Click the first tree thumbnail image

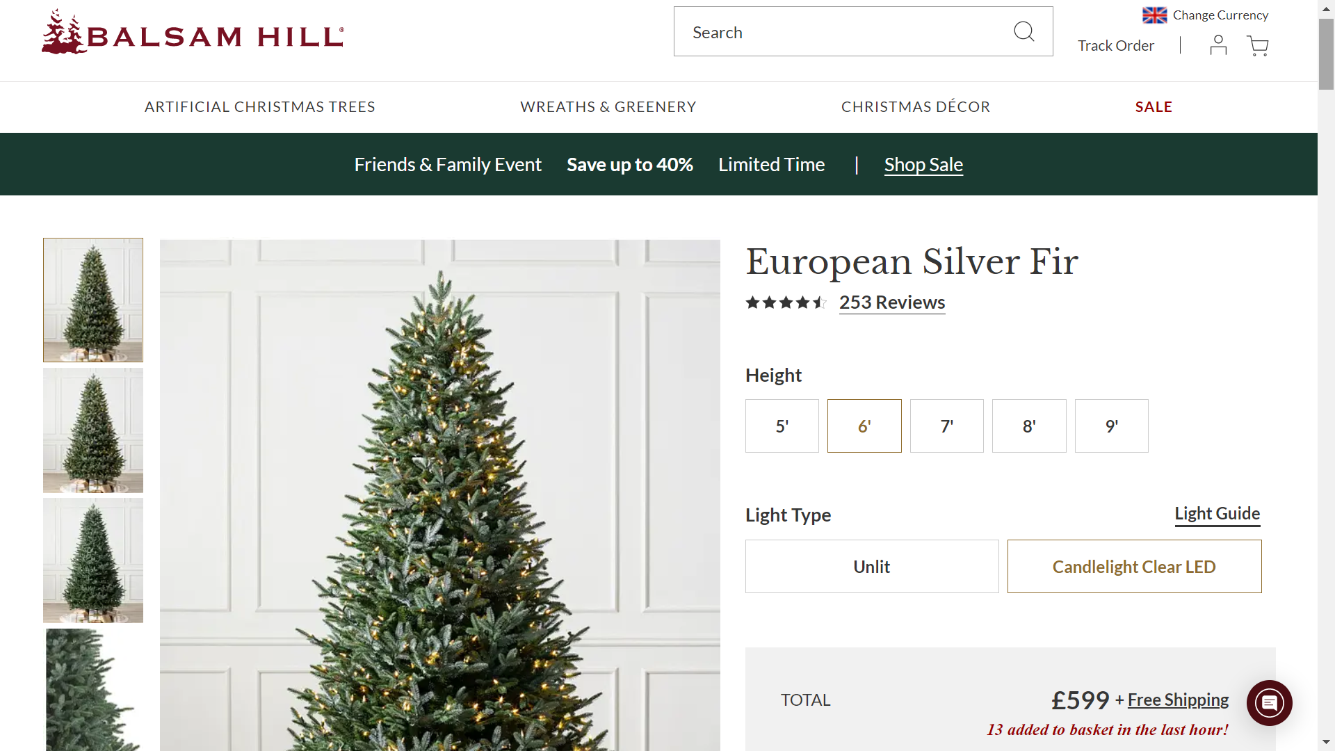92,300
